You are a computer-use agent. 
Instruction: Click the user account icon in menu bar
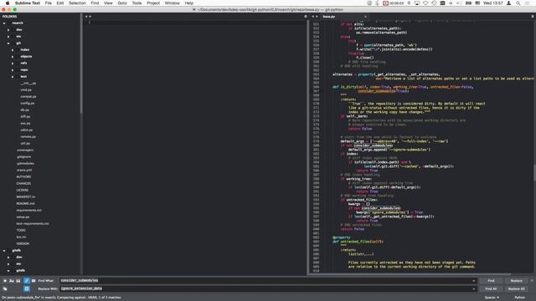click(508, 3)
